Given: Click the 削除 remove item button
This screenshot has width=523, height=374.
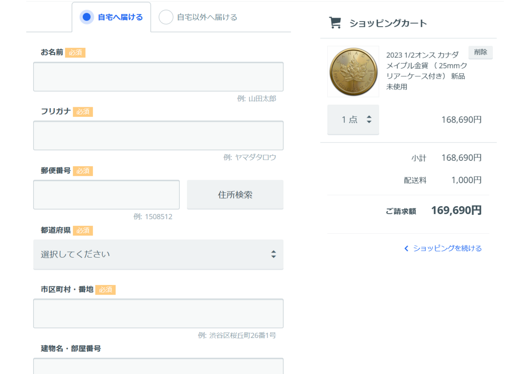Looking at the screenshot, I should pyautogui.click(x=480, y=52).
